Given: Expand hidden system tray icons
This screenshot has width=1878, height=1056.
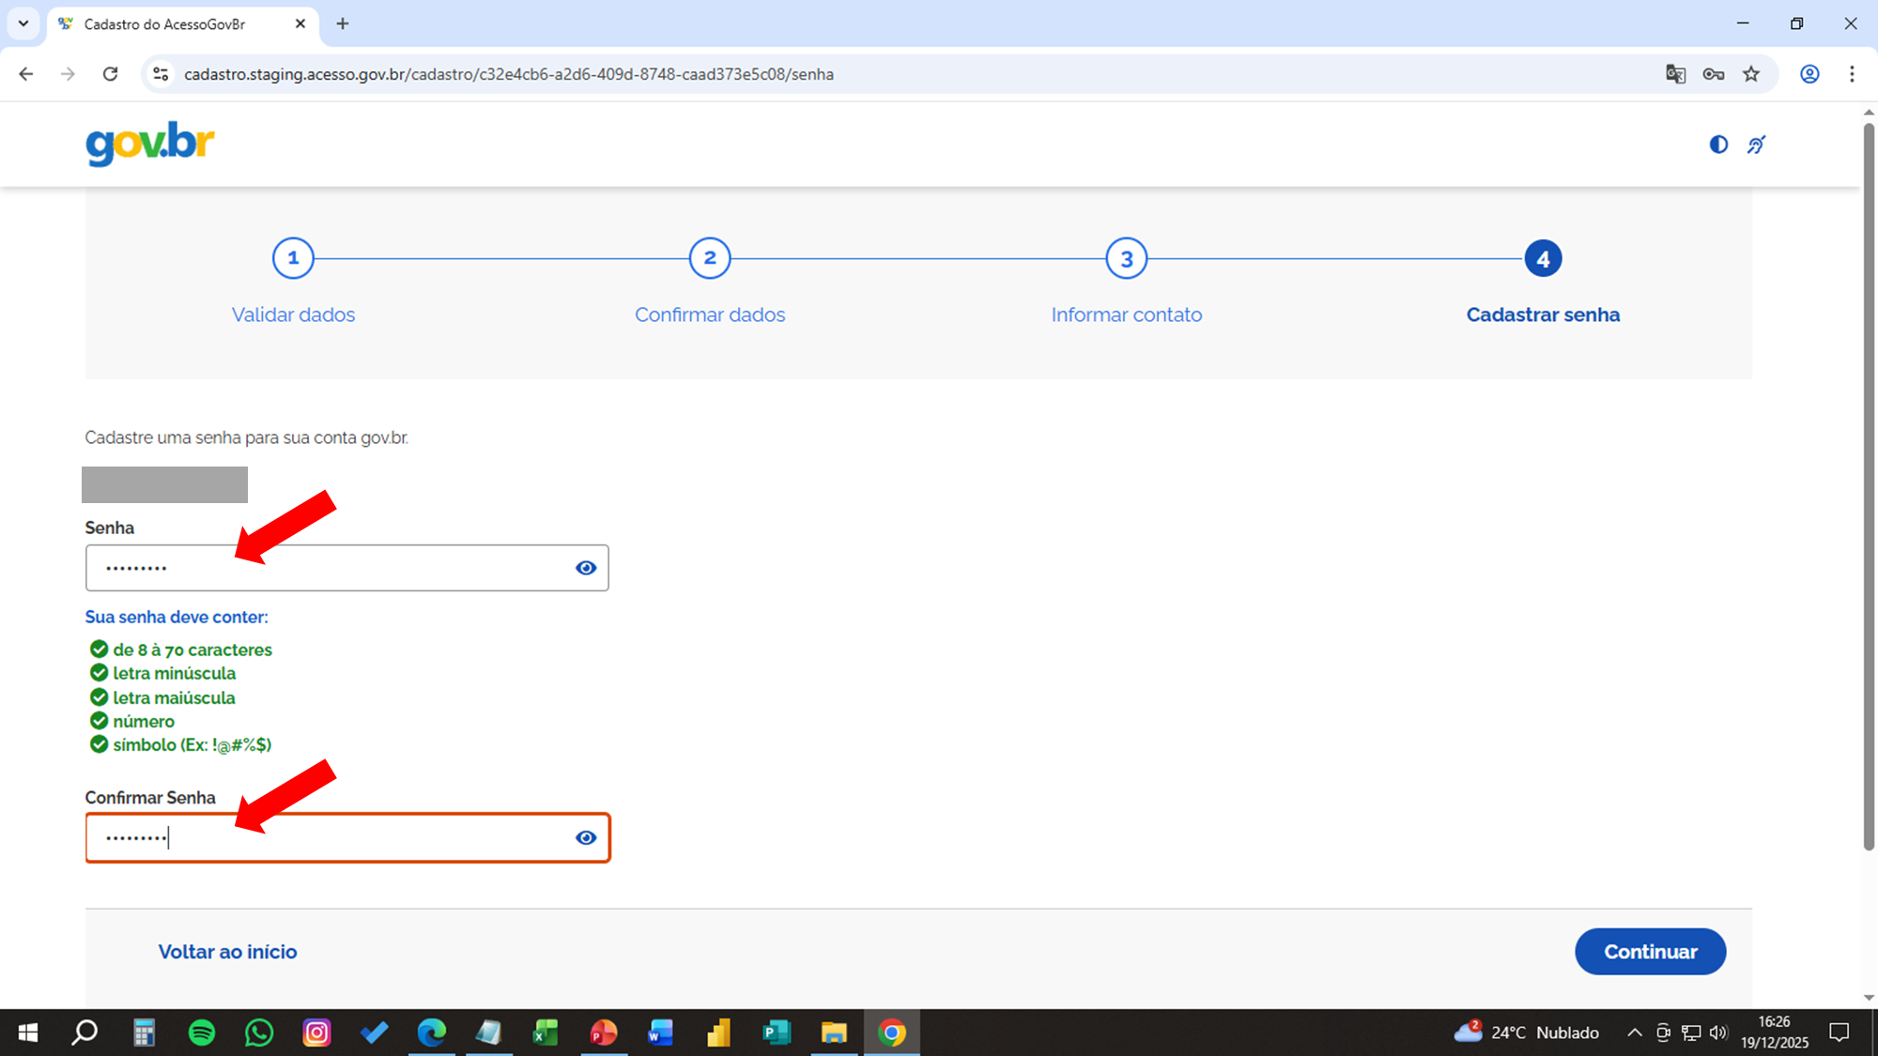Looking at the screenshot, I should coord(1635,1033).
